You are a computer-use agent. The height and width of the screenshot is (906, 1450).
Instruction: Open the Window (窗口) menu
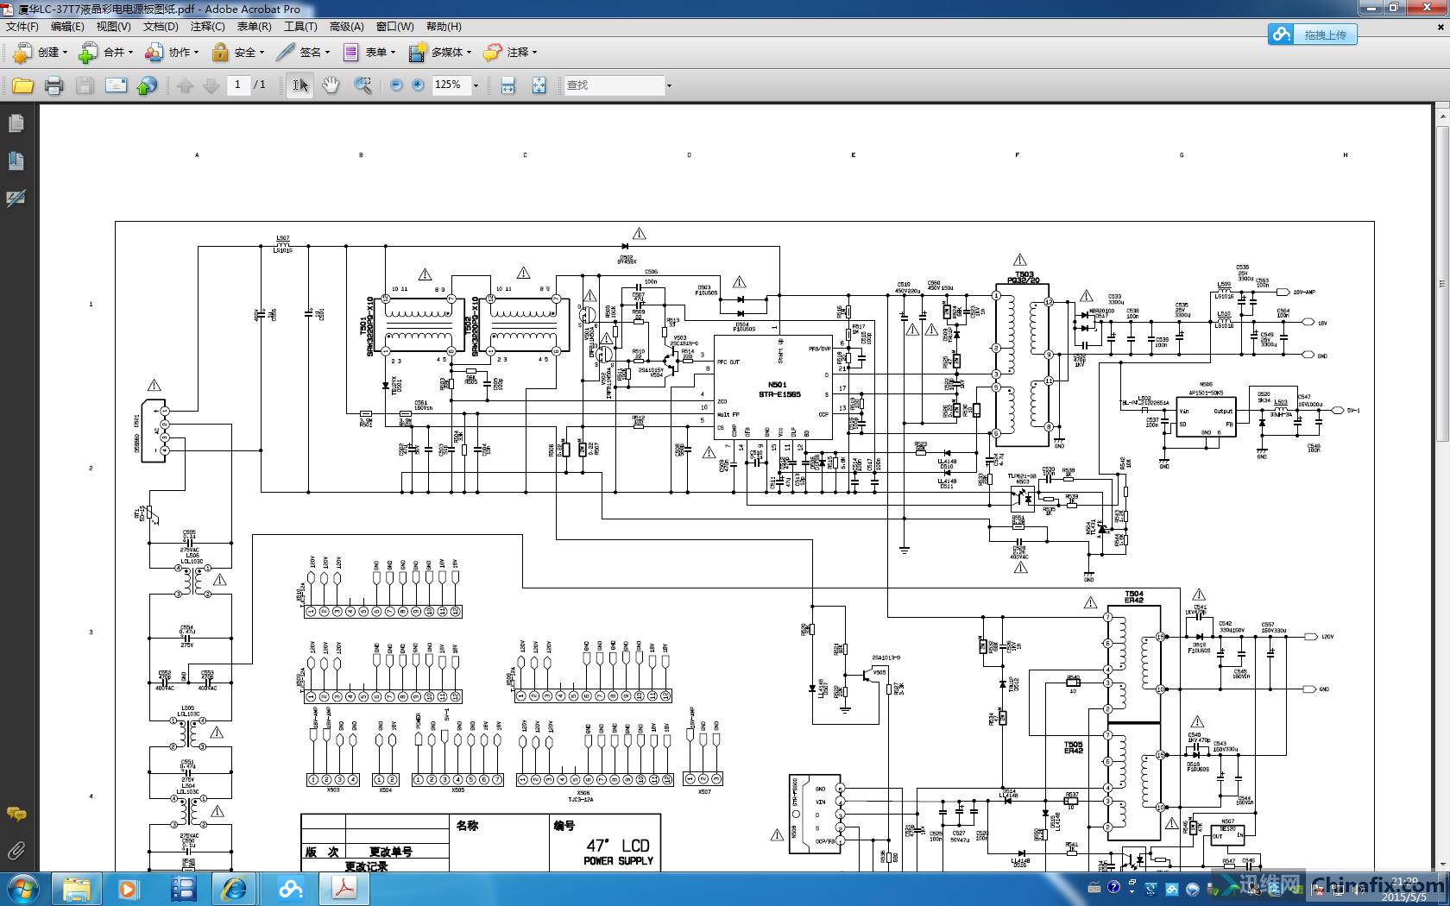coord(394,27)
